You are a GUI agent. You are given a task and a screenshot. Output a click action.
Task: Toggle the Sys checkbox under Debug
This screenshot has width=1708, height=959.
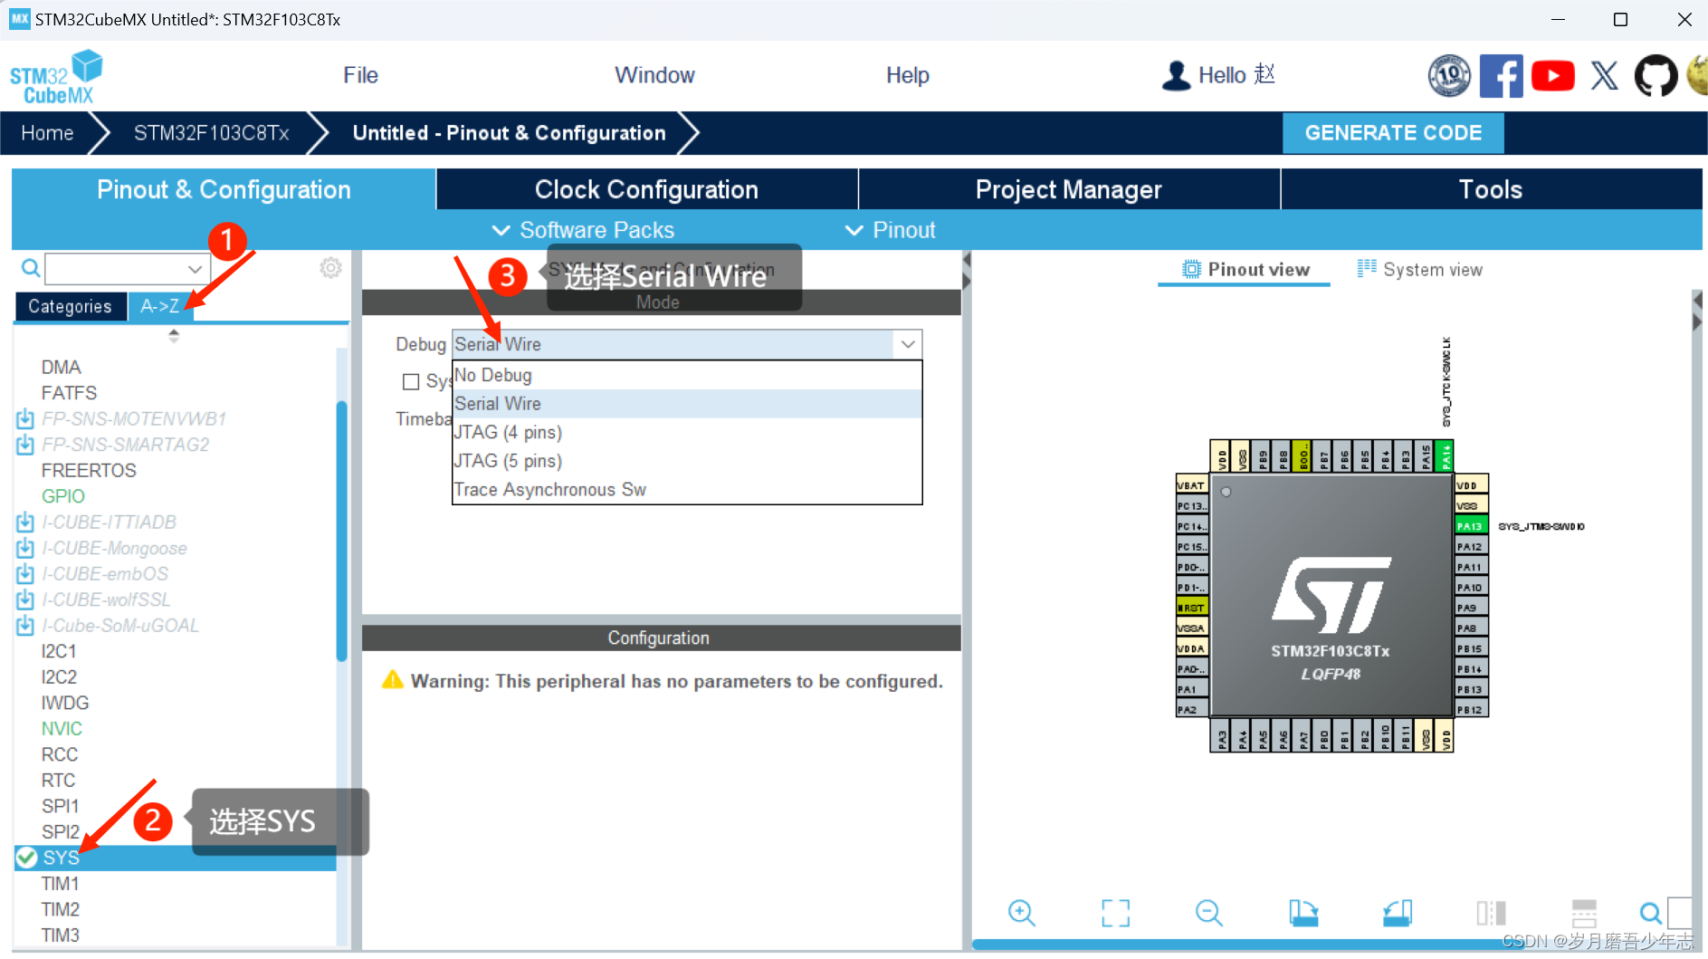(411, 382)
